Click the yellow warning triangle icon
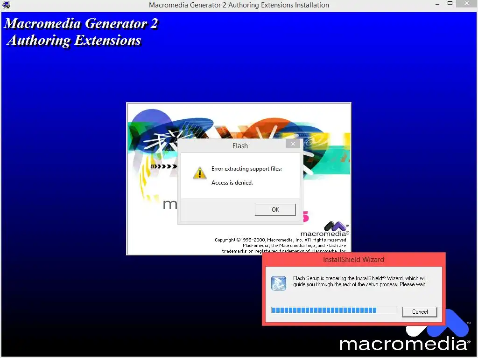The width and height of the screenshot is (478, 358). pyautogui.click(x=200, y=173)
